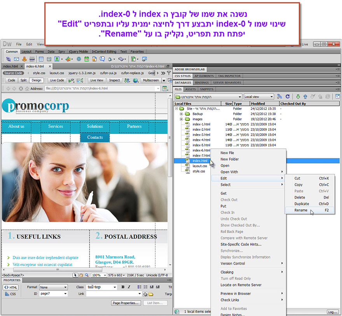Switch to the Assets panel tab
Viewport: 342px width, 316px height.
[190, 89]
